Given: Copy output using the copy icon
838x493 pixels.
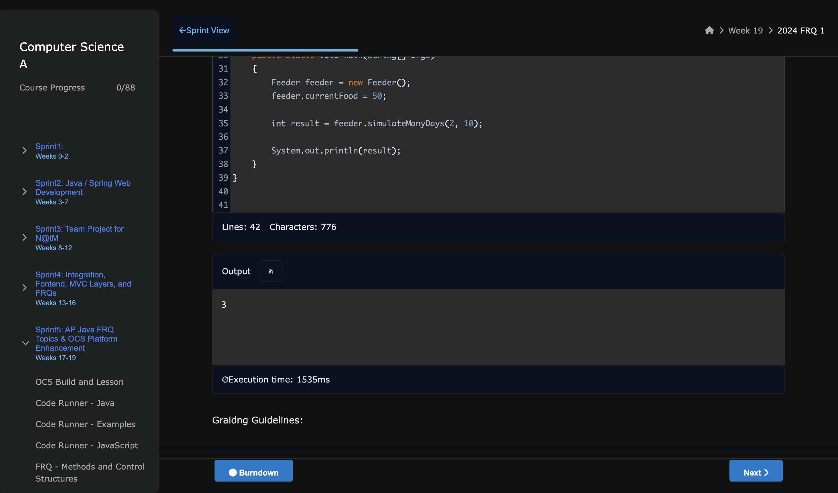Looking at the screenshot, I should [270, 272].
